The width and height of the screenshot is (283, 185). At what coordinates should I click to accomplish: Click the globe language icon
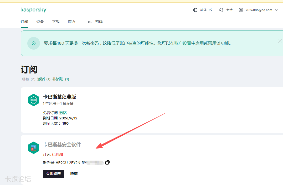pyautogui.click(x=195, y=10)
